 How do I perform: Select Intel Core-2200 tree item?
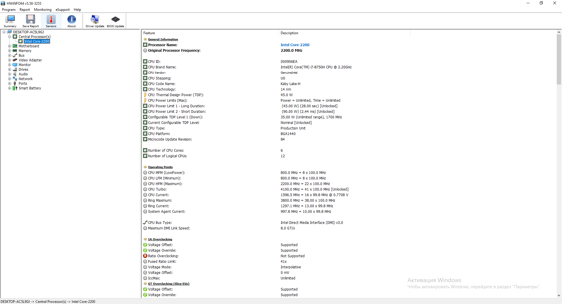pos(37,42)
